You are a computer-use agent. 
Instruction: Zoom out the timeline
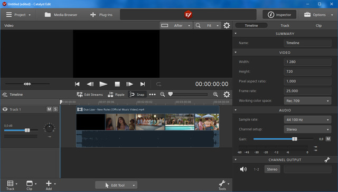(163, 95)
